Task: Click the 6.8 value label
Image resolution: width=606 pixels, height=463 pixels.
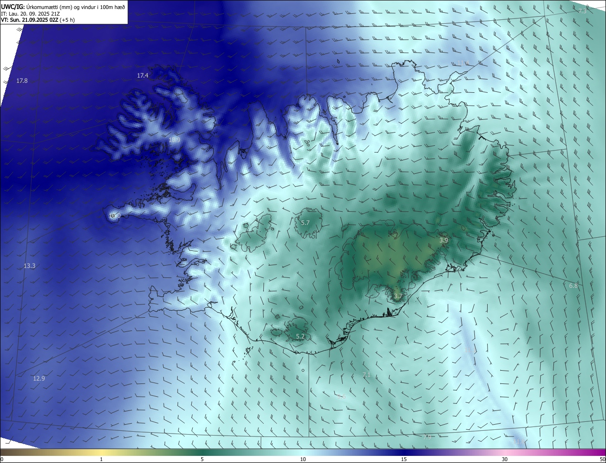Action: coord(573,286)
